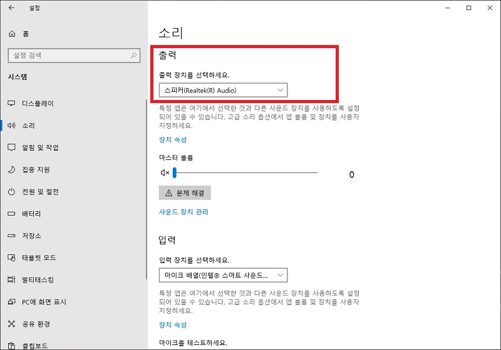
Task: Click the 저장소 storage icon
Action: pos(11,236)
